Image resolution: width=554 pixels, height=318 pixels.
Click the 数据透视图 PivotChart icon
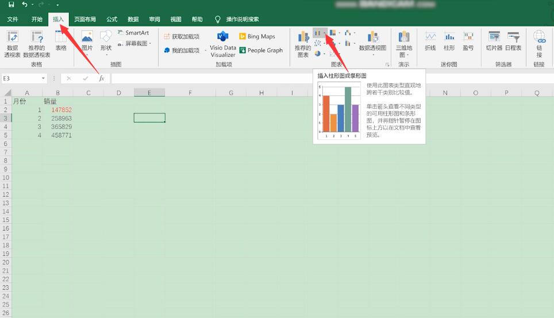pos(372,40)
